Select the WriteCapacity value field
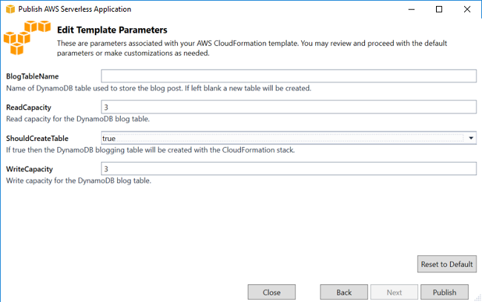The height and width of the screenshot is (302, 482). tap(288, 169)
